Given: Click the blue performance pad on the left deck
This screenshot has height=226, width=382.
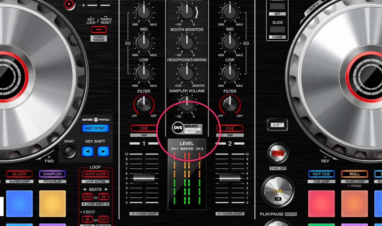Looking at the screenshot, I should click(19, 203).
